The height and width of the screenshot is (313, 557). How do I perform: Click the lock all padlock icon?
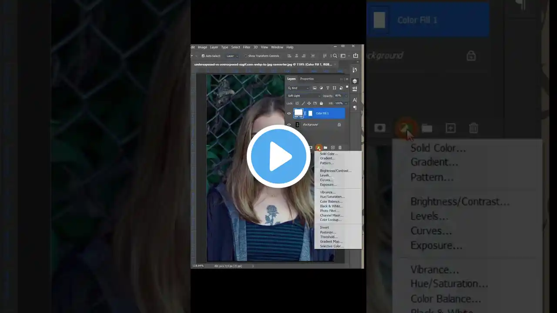tap(321, 103)
